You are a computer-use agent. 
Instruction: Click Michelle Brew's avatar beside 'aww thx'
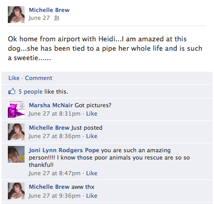pos(16,191)
